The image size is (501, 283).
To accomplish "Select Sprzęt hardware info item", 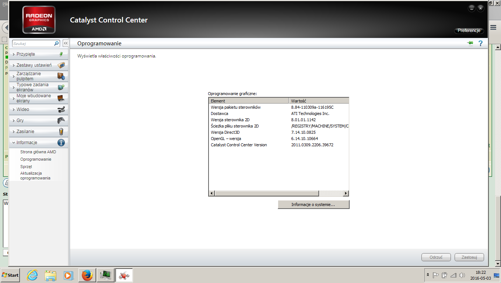I will [x=26, y=167].
